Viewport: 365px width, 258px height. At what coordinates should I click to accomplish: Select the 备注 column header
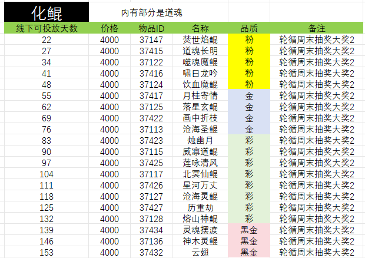pos(317,28)
